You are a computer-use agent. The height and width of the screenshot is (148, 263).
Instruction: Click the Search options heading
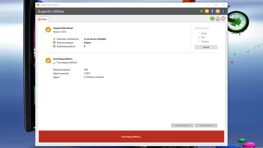[202, 28]
